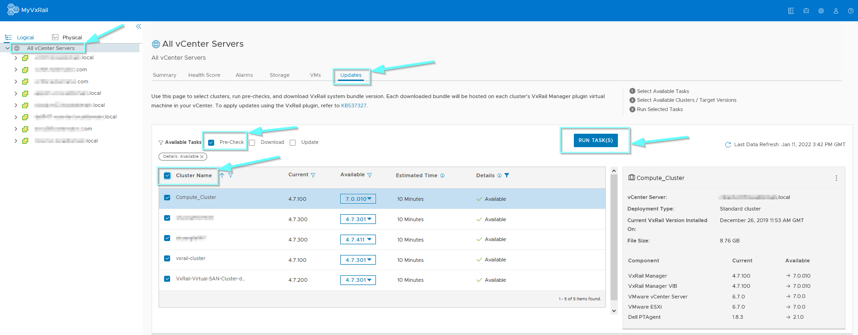Switch to the Storage tab
Viewport: 858px width, 335px height.
click(280, 75)
